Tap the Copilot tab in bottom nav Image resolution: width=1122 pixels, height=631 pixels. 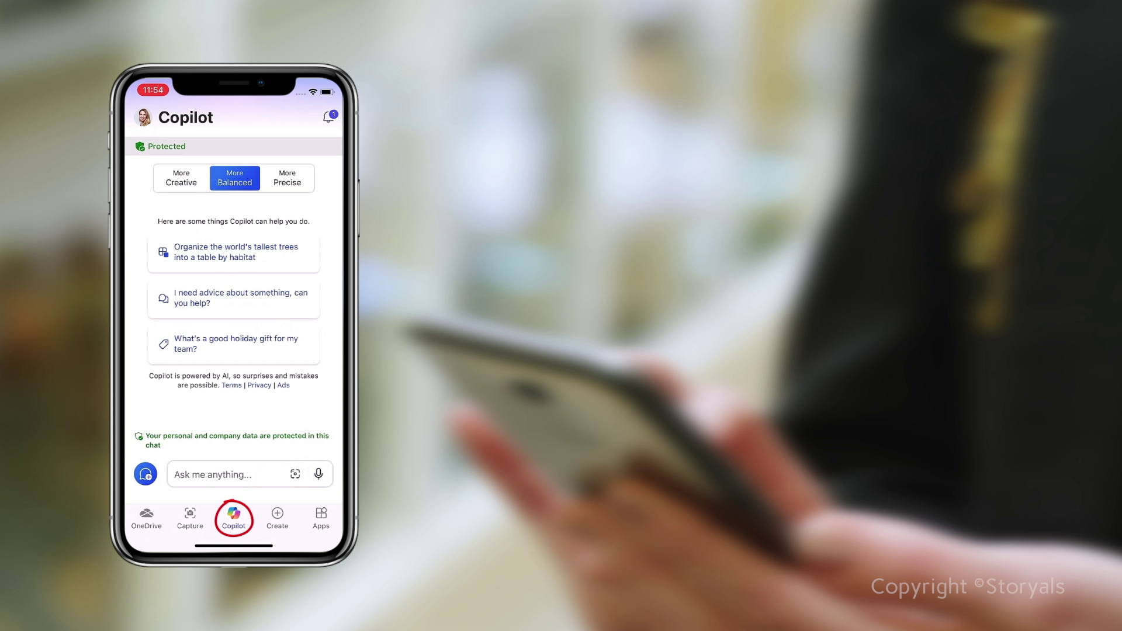pos(234,518)
